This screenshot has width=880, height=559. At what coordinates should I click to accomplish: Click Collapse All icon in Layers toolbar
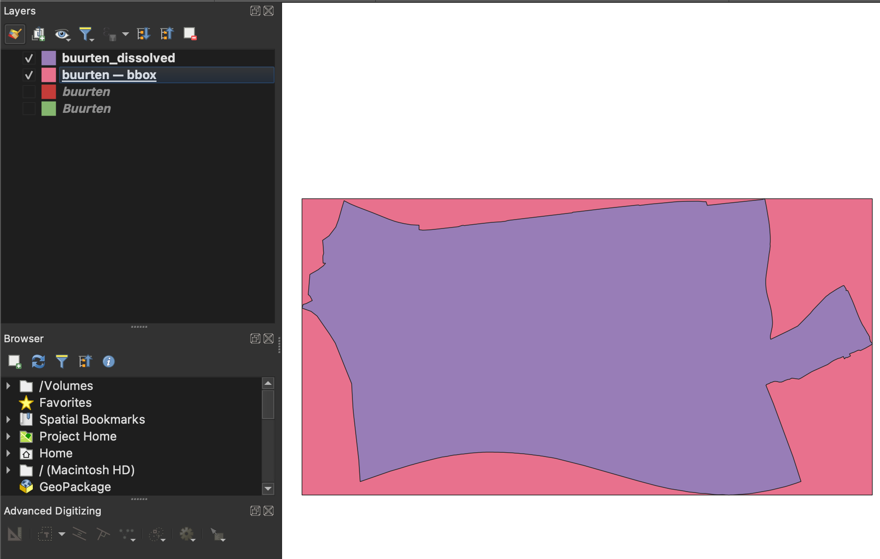(x=167, y=34)
